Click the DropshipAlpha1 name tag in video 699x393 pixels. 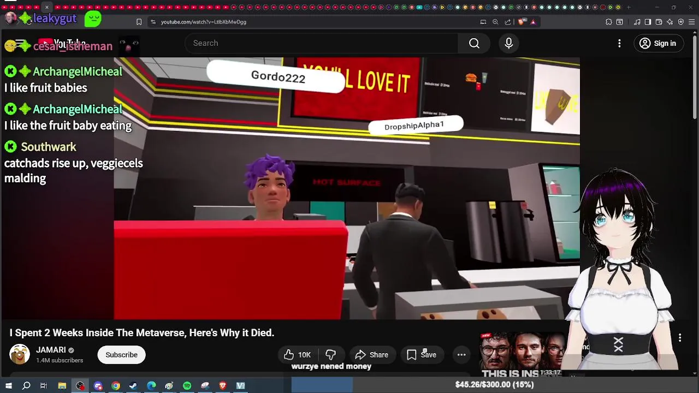coord(415,126)
